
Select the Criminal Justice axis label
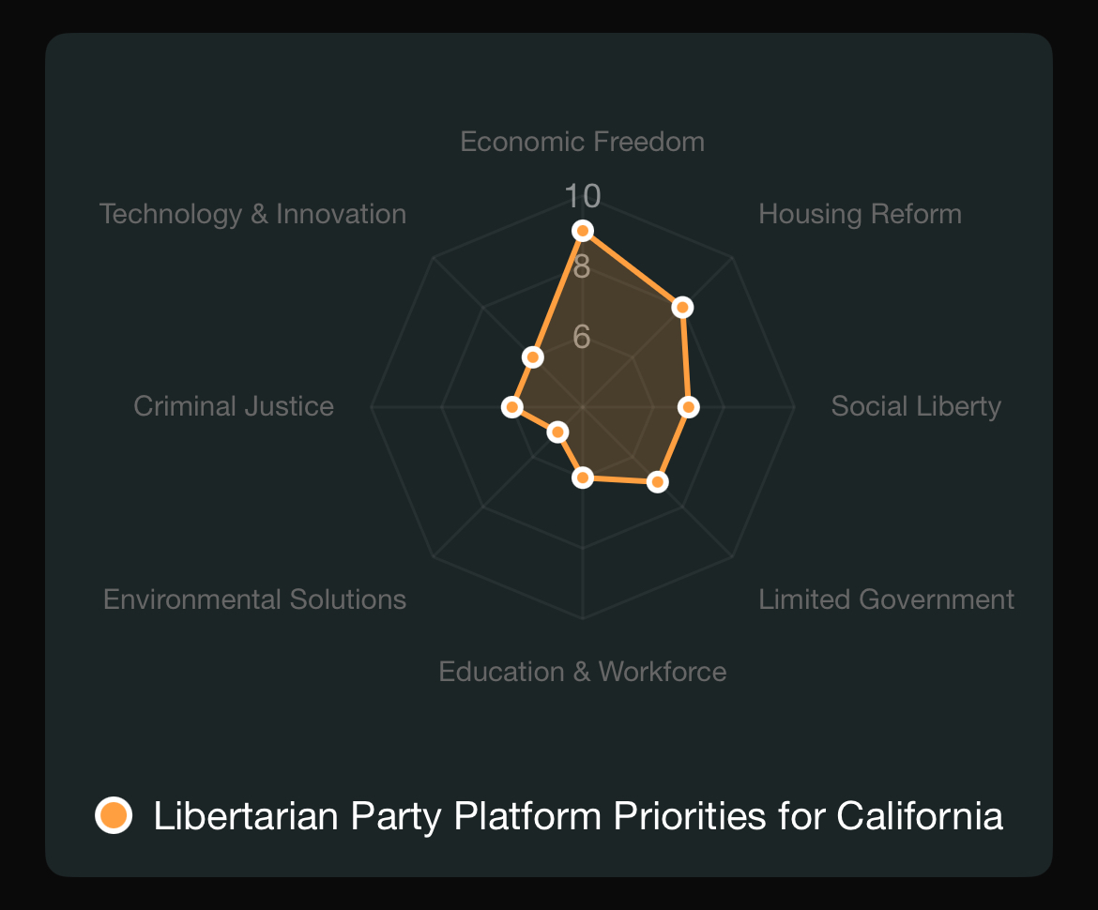click(x=234, y=407)
